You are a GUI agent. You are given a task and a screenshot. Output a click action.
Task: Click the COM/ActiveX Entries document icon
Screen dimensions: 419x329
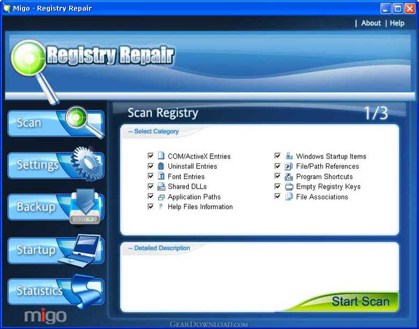click(x=161, y=155)
